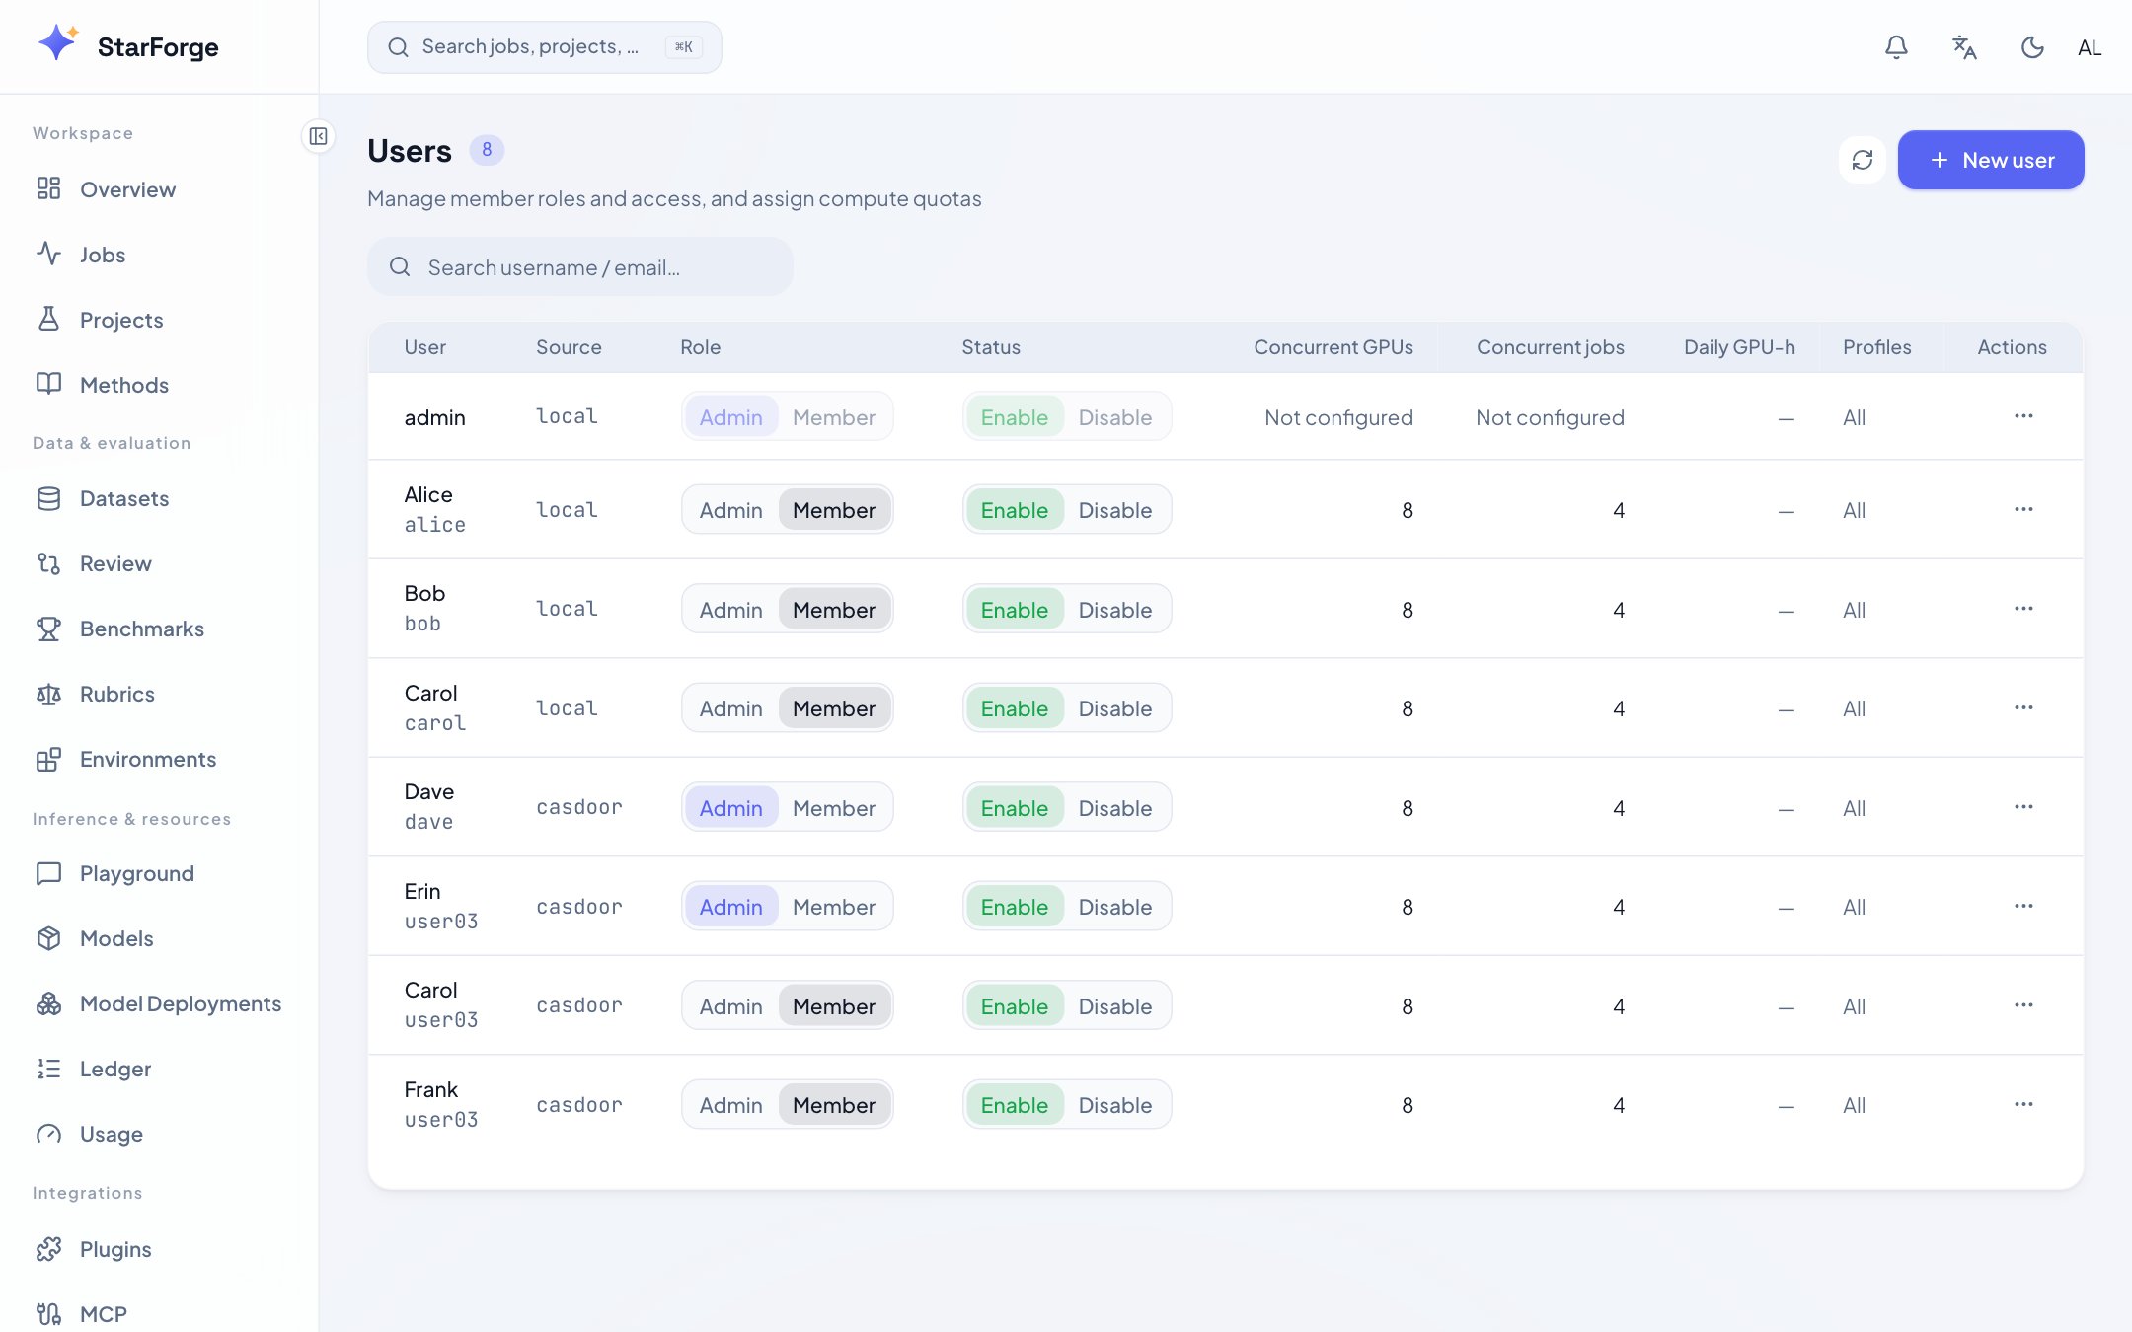The height and width of the screenshot is (1332, 2132).
Task: Click Dave's source casdoor
Action: 579,807
